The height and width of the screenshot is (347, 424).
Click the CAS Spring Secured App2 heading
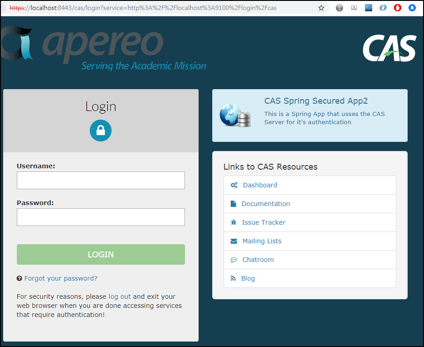pyautogui.click(x=316, y=101)
